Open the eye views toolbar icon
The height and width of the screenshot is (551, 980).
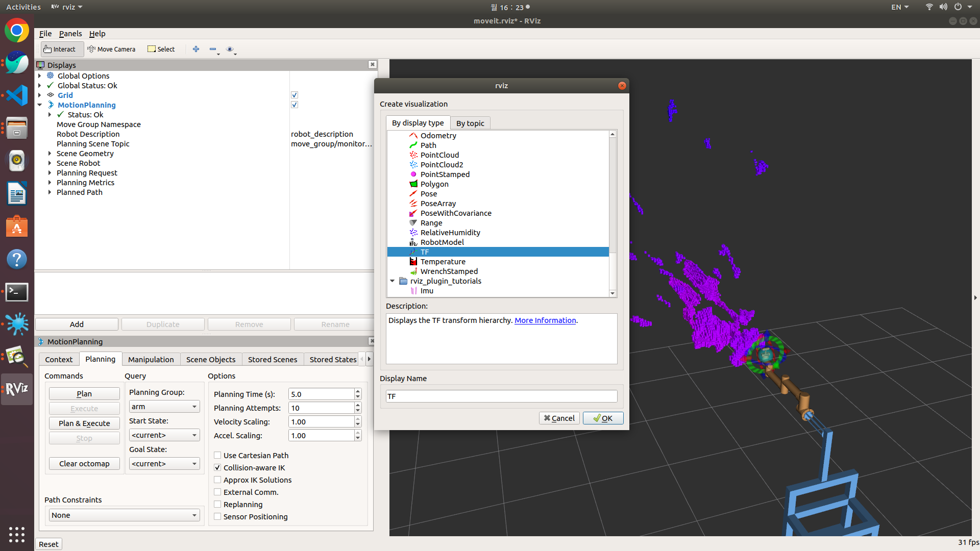click(x=230, y=49)
